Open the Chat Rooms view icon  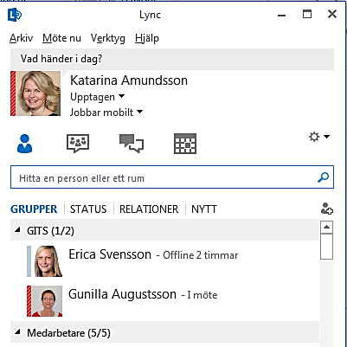click(78, 144)
